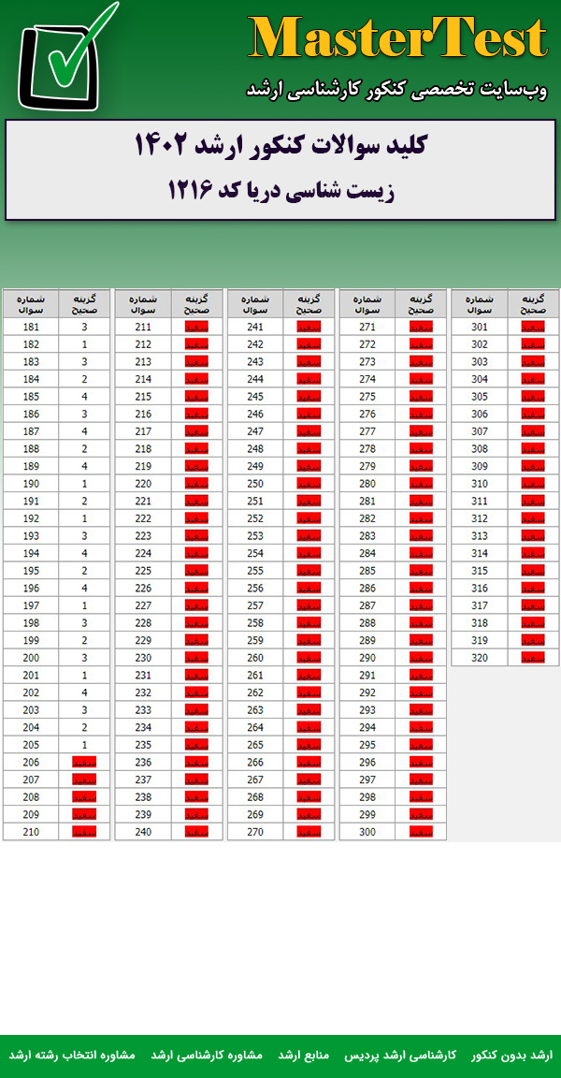
Task: Click the red locked answer beside question 271
Action: tap(421, 328)
